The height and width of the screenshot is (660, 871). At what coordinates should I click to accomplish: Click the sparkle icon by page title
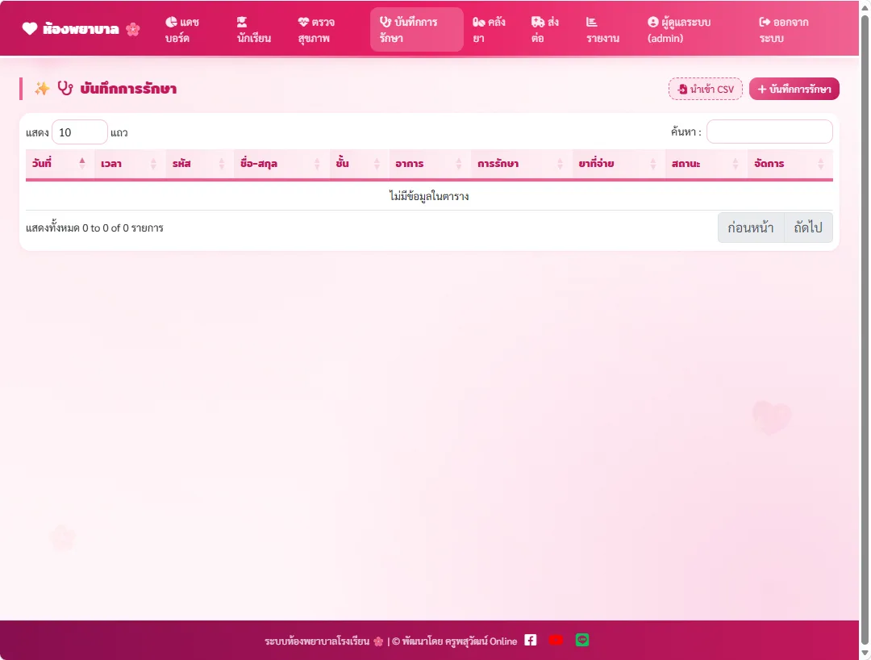(x=42, y=88)
